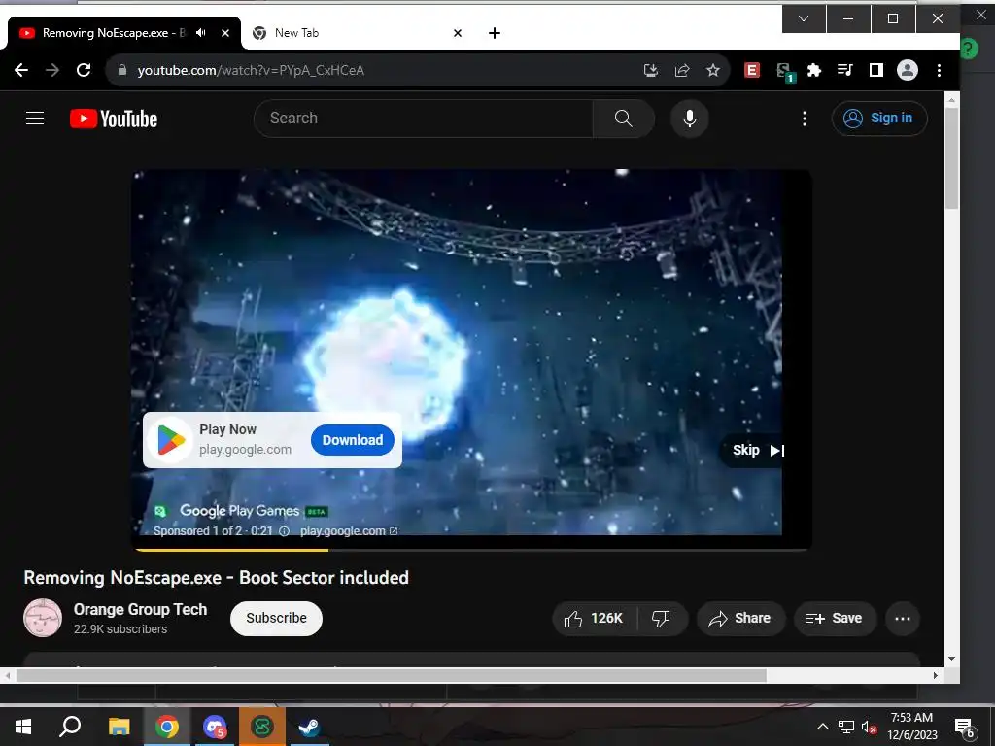Go to YouTube home via the logo

(x=114, y=119)
